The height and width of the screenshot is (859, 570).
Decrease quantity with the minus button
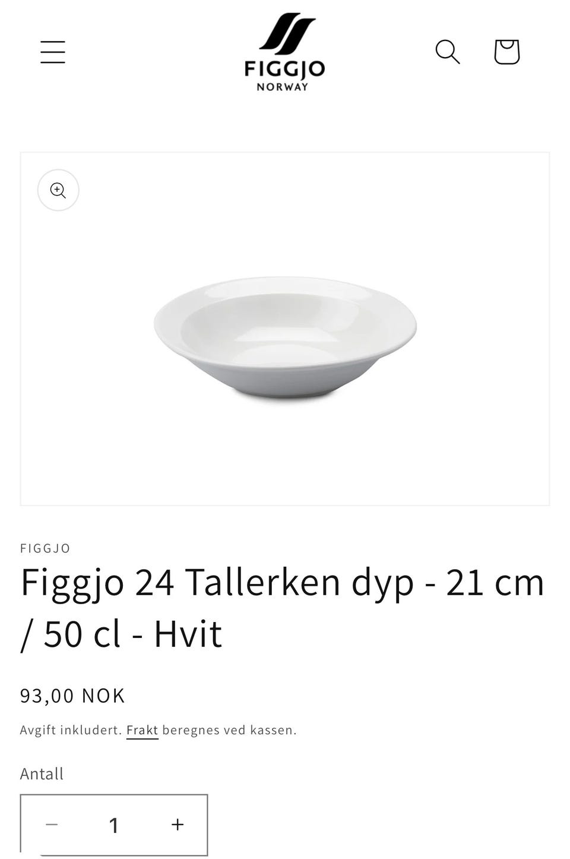click(x=52, y=825)
